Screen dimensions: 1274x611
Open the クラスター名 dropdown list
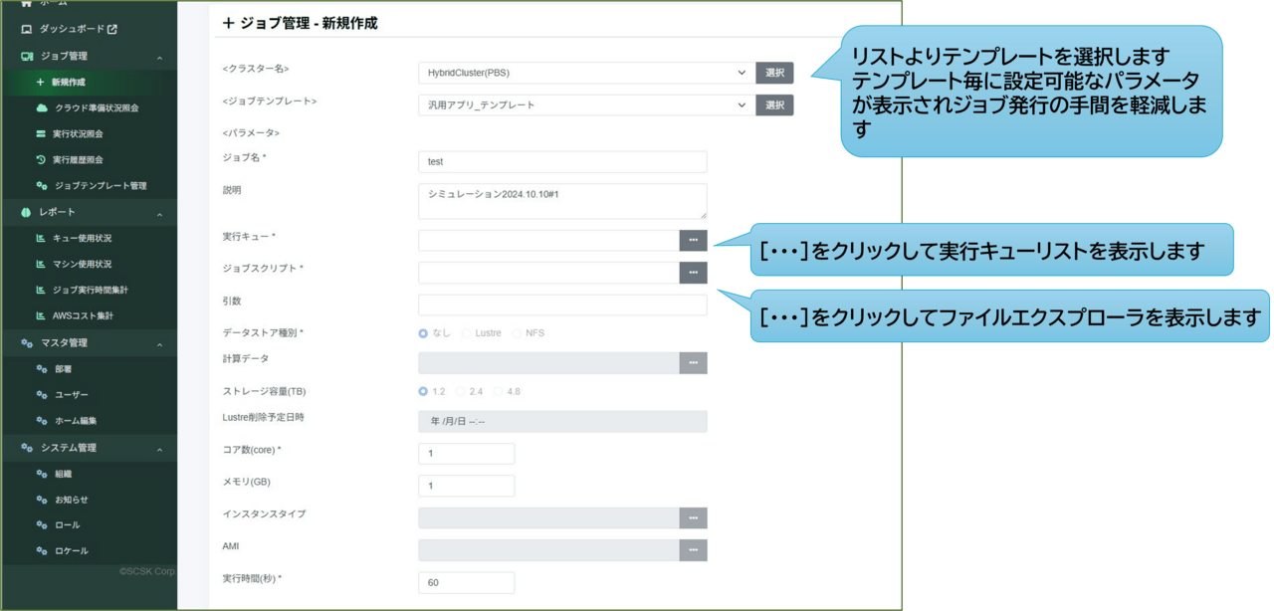584,73
